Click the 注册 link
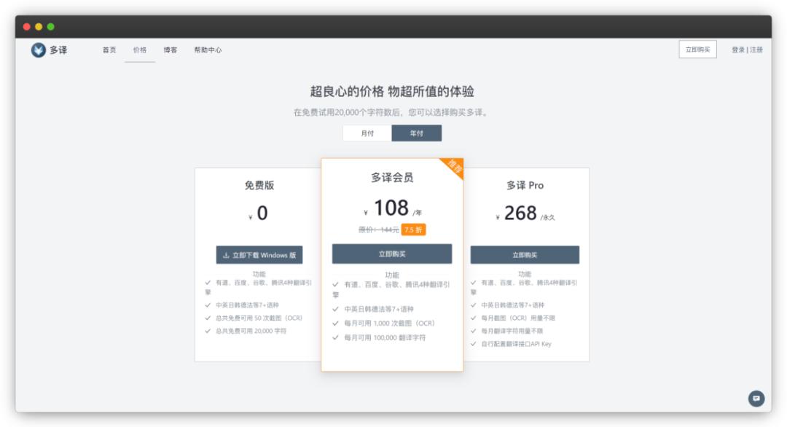787x427 pixels. [x=756, y=50]
